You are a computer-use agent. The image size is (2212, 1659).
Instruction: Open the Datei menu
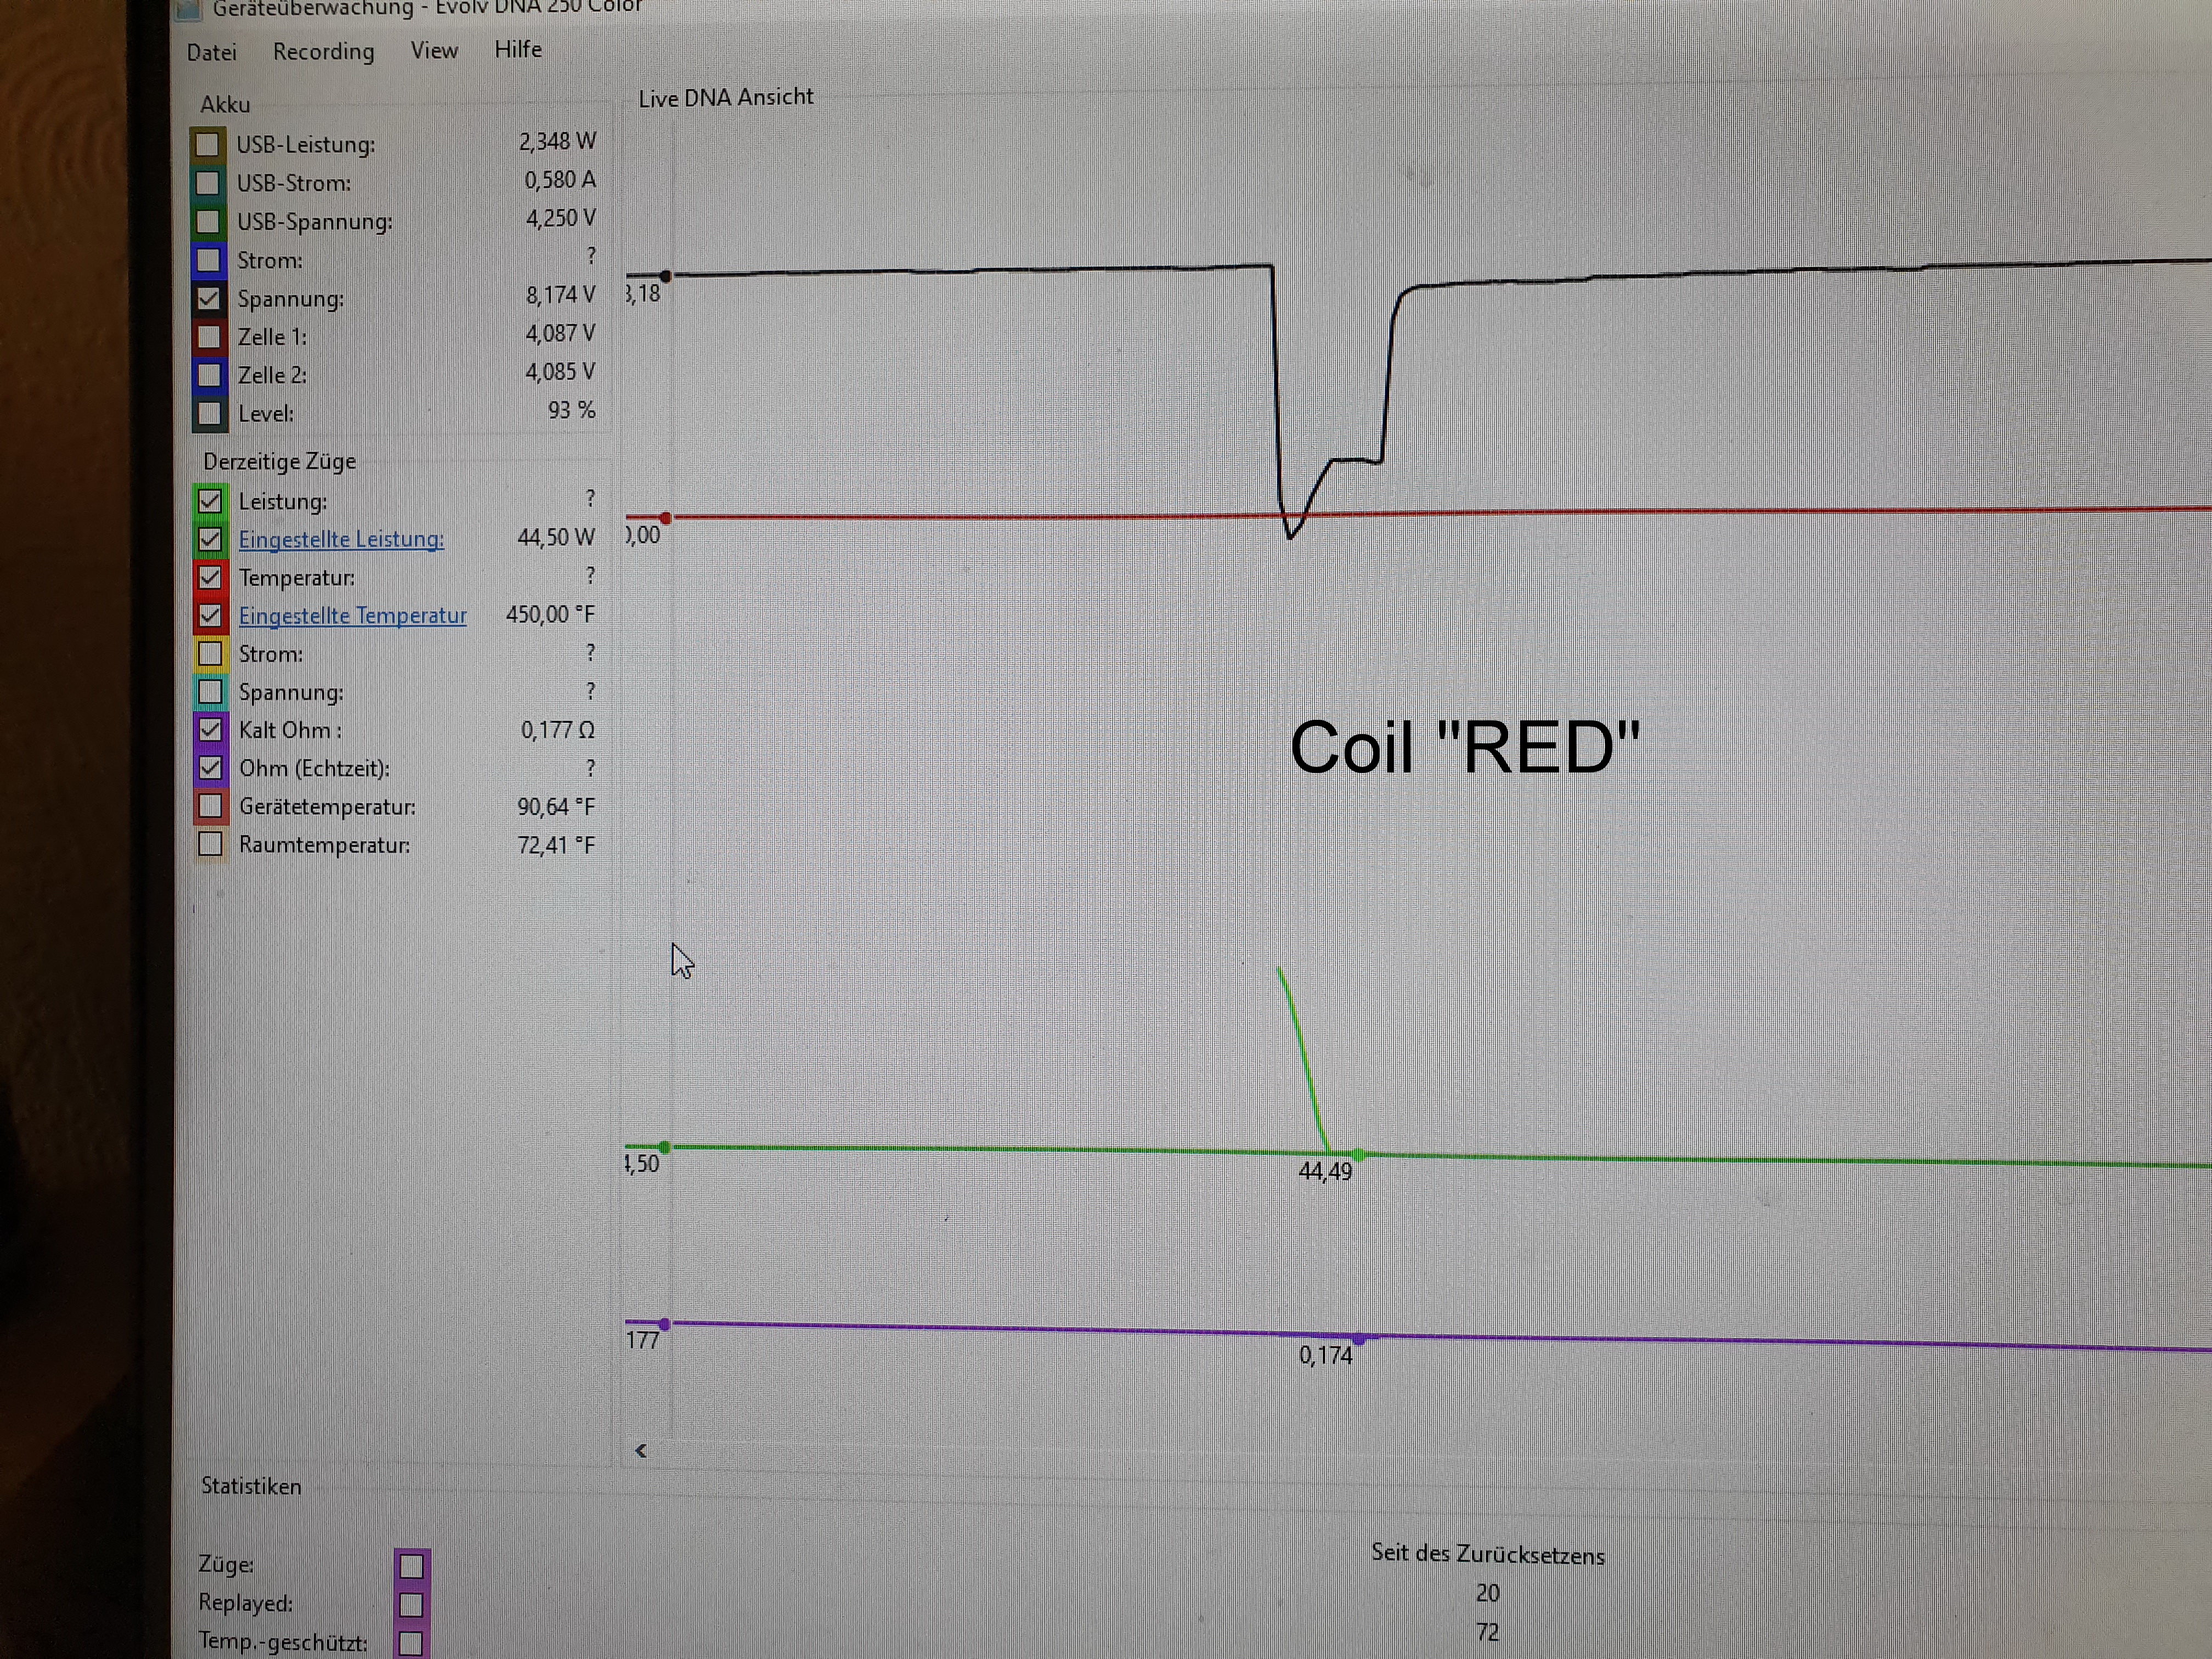click(211, 52)
